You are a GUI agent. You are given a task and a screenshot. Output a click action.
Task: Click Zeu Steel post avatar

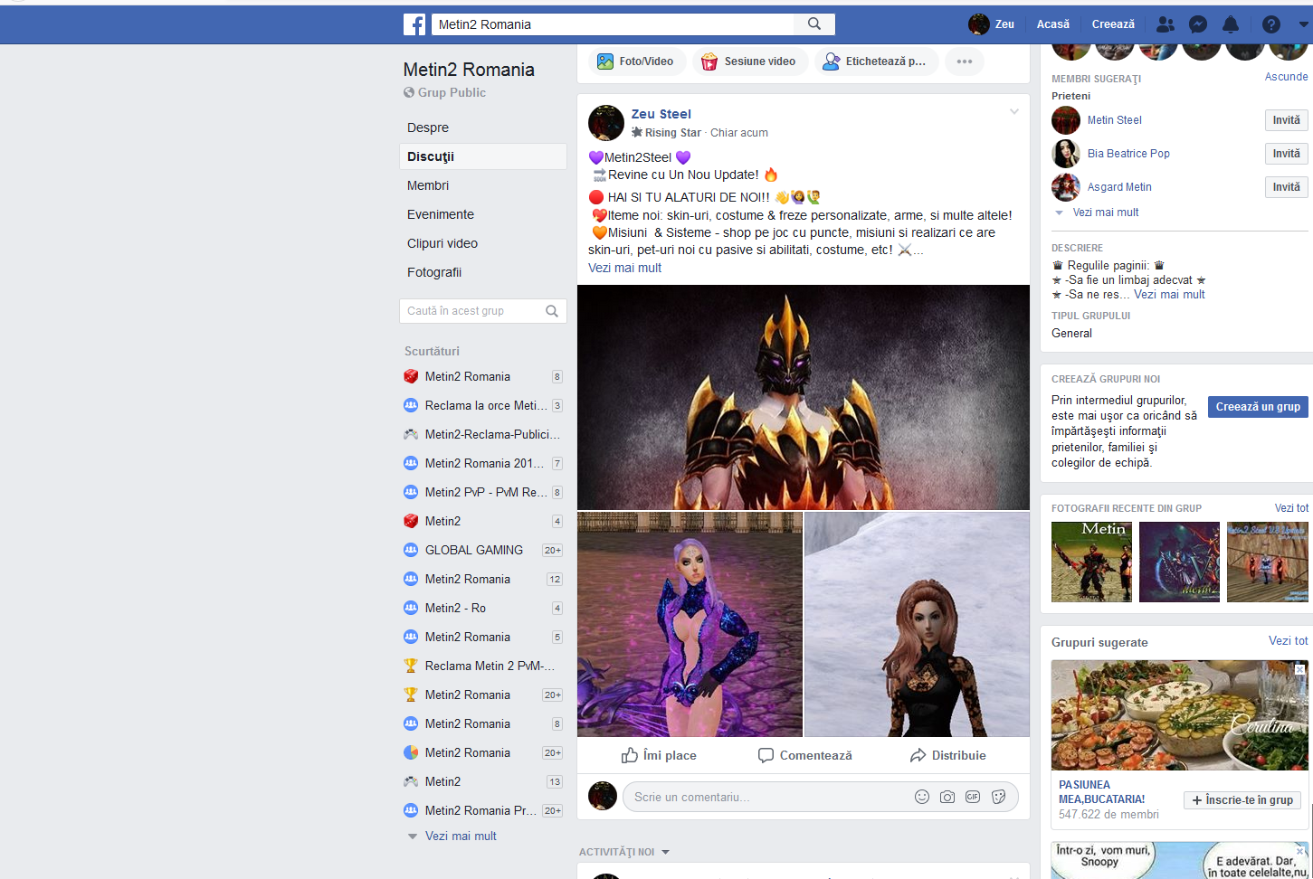(606, 123)
